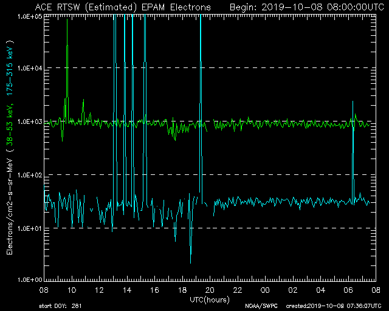This screenshot has height=311, width=389.
Task: Click the tall green spike before hour 10
Action: click(67, 61)
